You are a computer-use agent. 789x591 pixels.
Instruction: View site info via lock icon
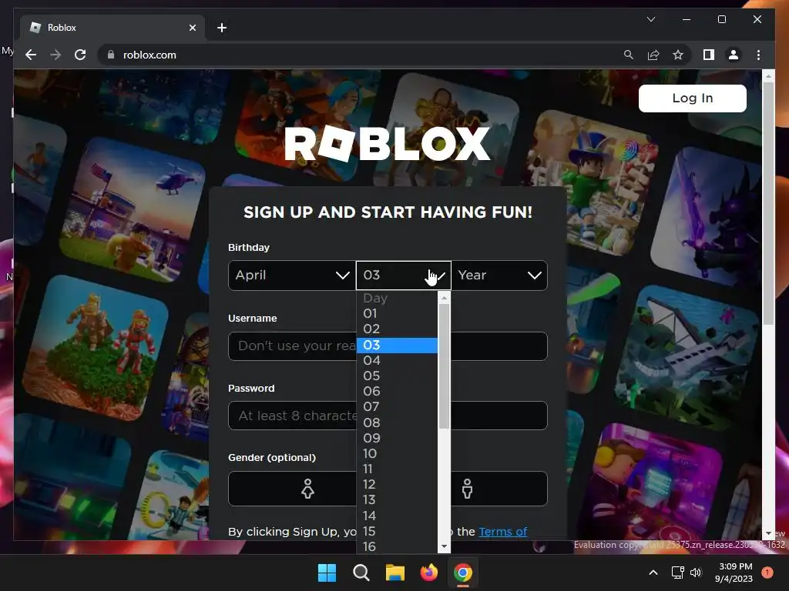coord(111,55)
